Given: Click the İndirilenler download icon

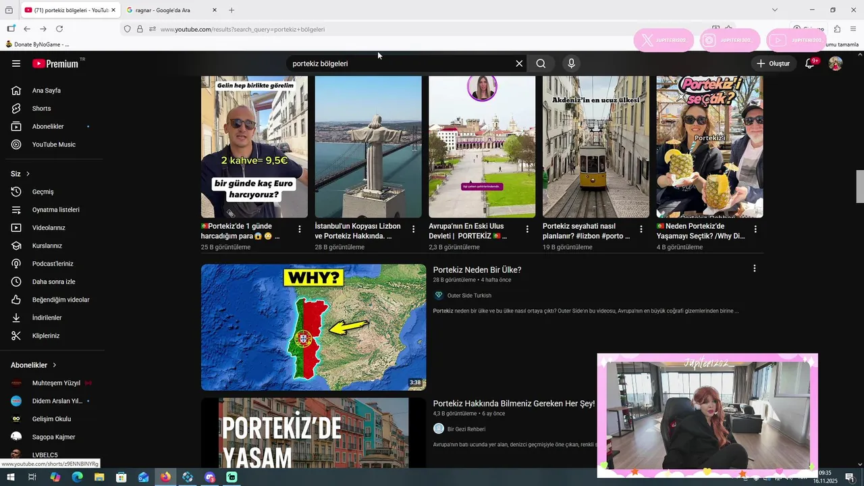Looking at the screenshot, I should (x=16, y=318).
